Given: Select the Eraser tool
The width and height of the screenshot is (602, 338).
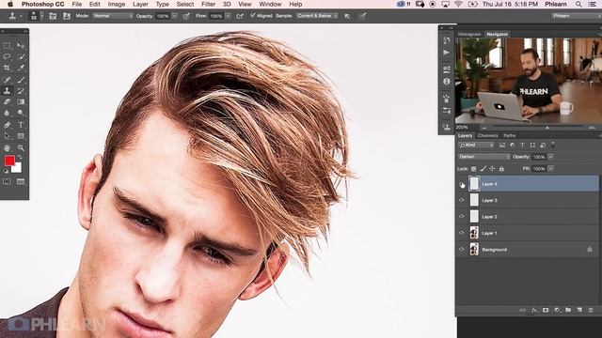Looking at the screenshot, I should click(7, 102).
